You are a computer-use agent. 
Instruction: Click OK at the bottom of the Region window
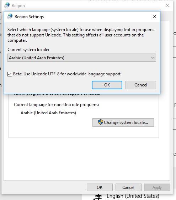pos(100,187)
